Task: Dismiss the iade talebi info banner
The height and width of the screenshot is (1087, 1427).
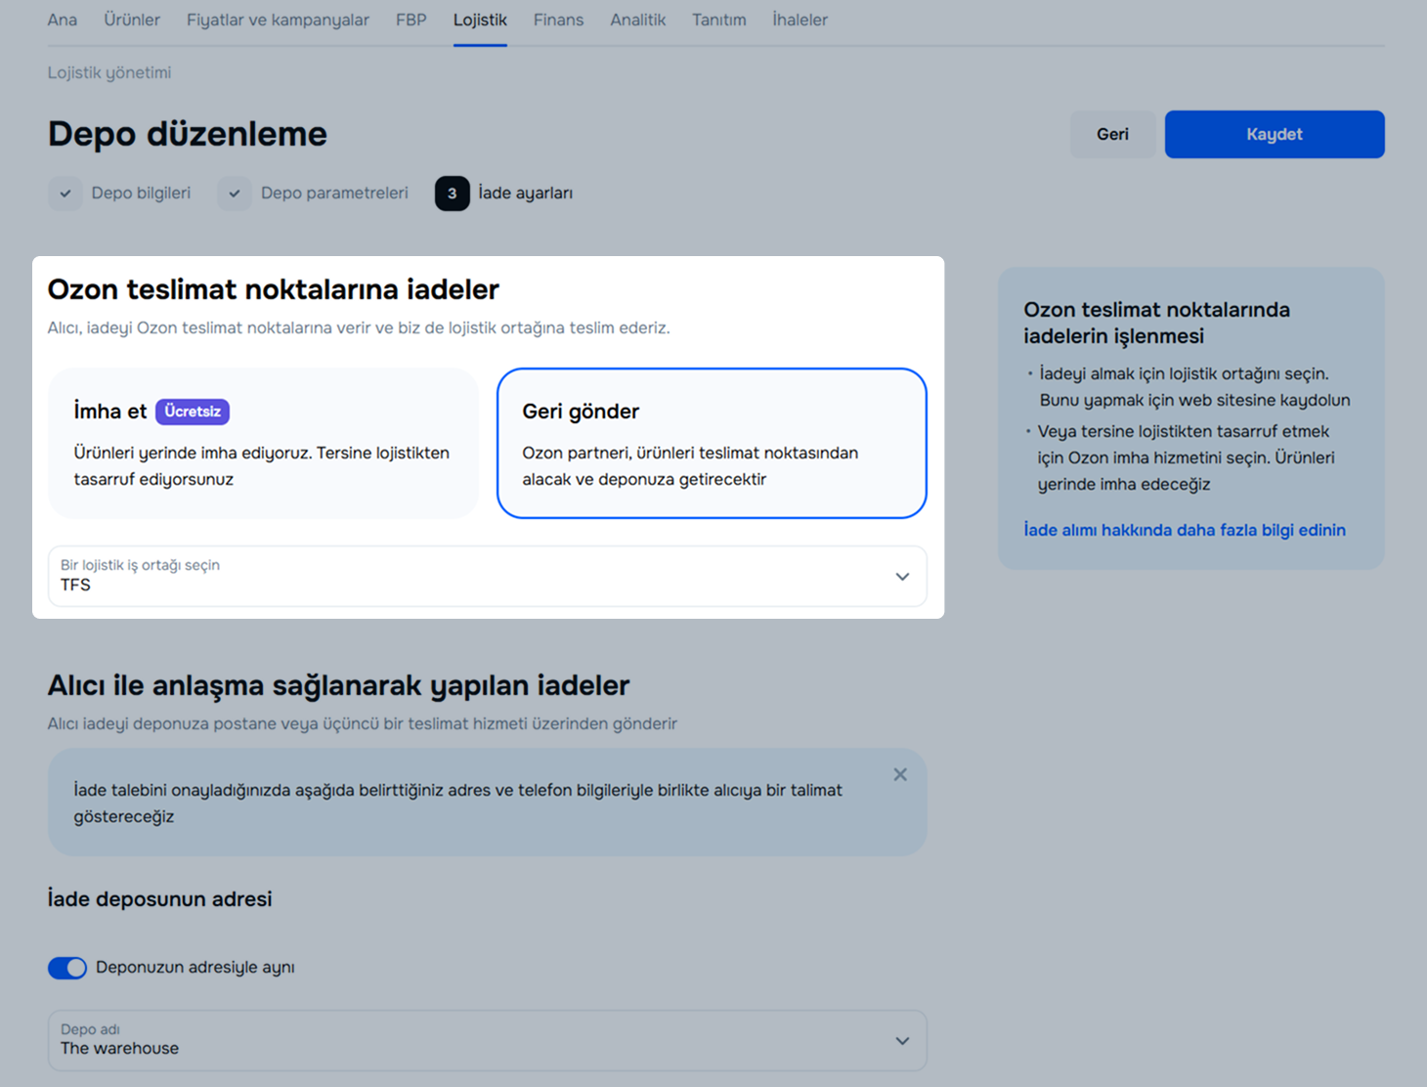Action: pyautogui.click(x=900, y=774)
